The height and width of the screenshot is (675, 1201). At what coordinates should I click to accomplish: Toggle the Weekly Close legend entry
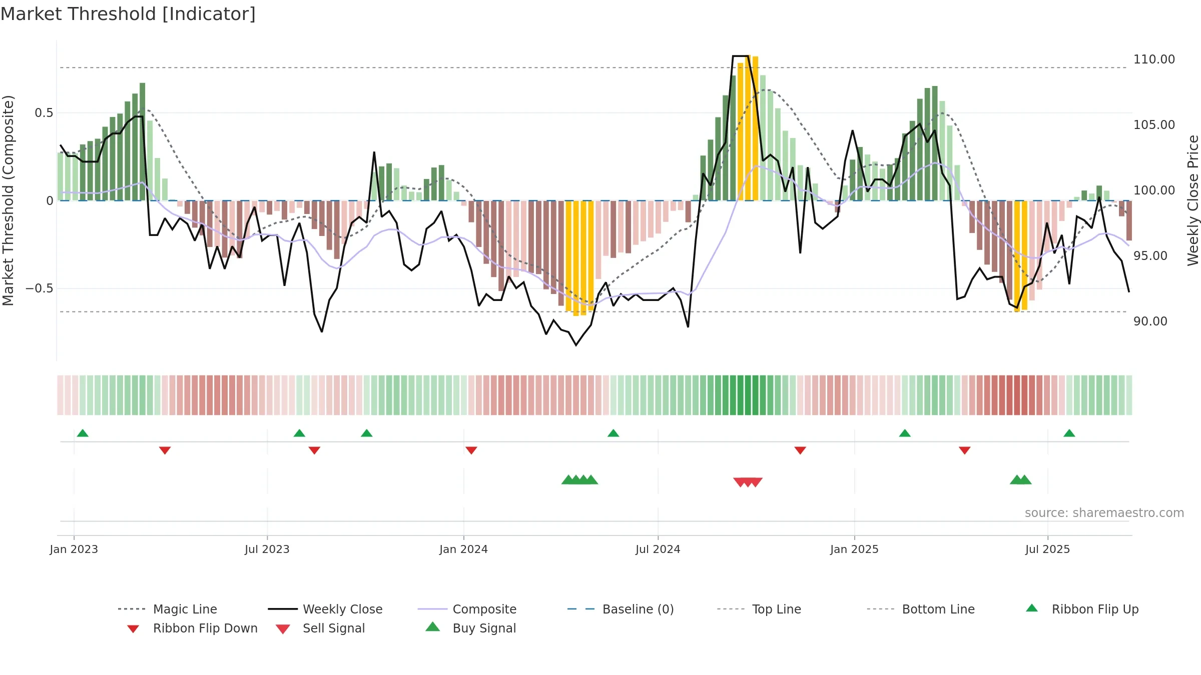325,609
